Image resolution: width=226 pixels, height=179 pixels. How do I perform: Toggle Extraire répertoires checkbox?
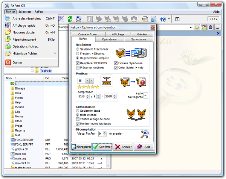pos(116,63)
